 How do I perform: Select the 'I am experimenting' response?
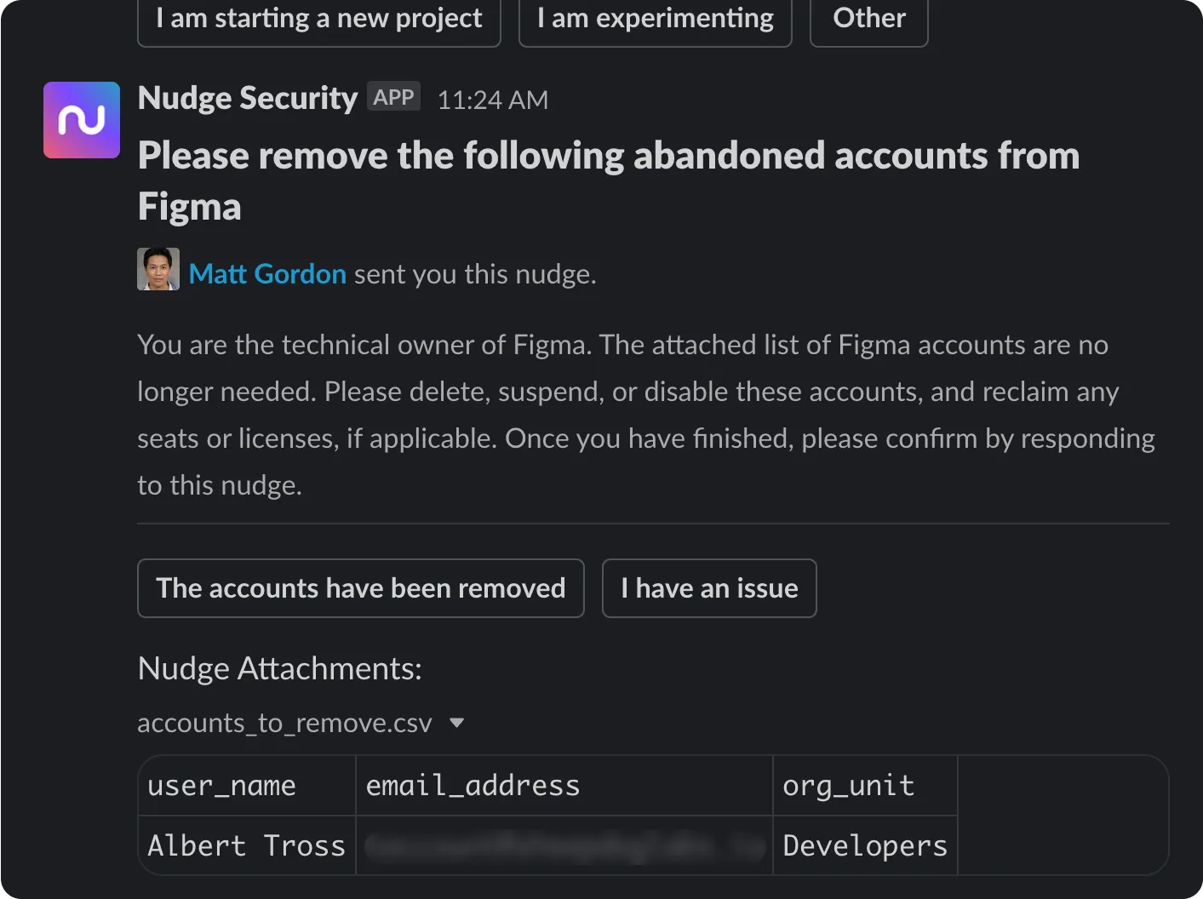pos(655,18)
